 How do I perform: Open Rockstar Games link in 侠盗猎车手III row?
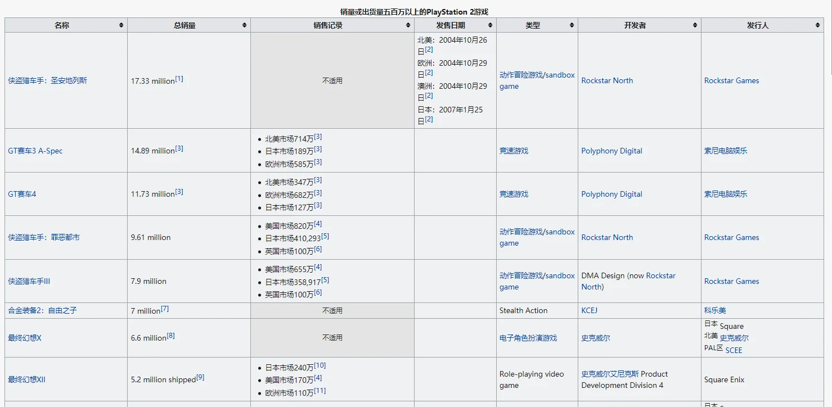[x=731, y=281]
